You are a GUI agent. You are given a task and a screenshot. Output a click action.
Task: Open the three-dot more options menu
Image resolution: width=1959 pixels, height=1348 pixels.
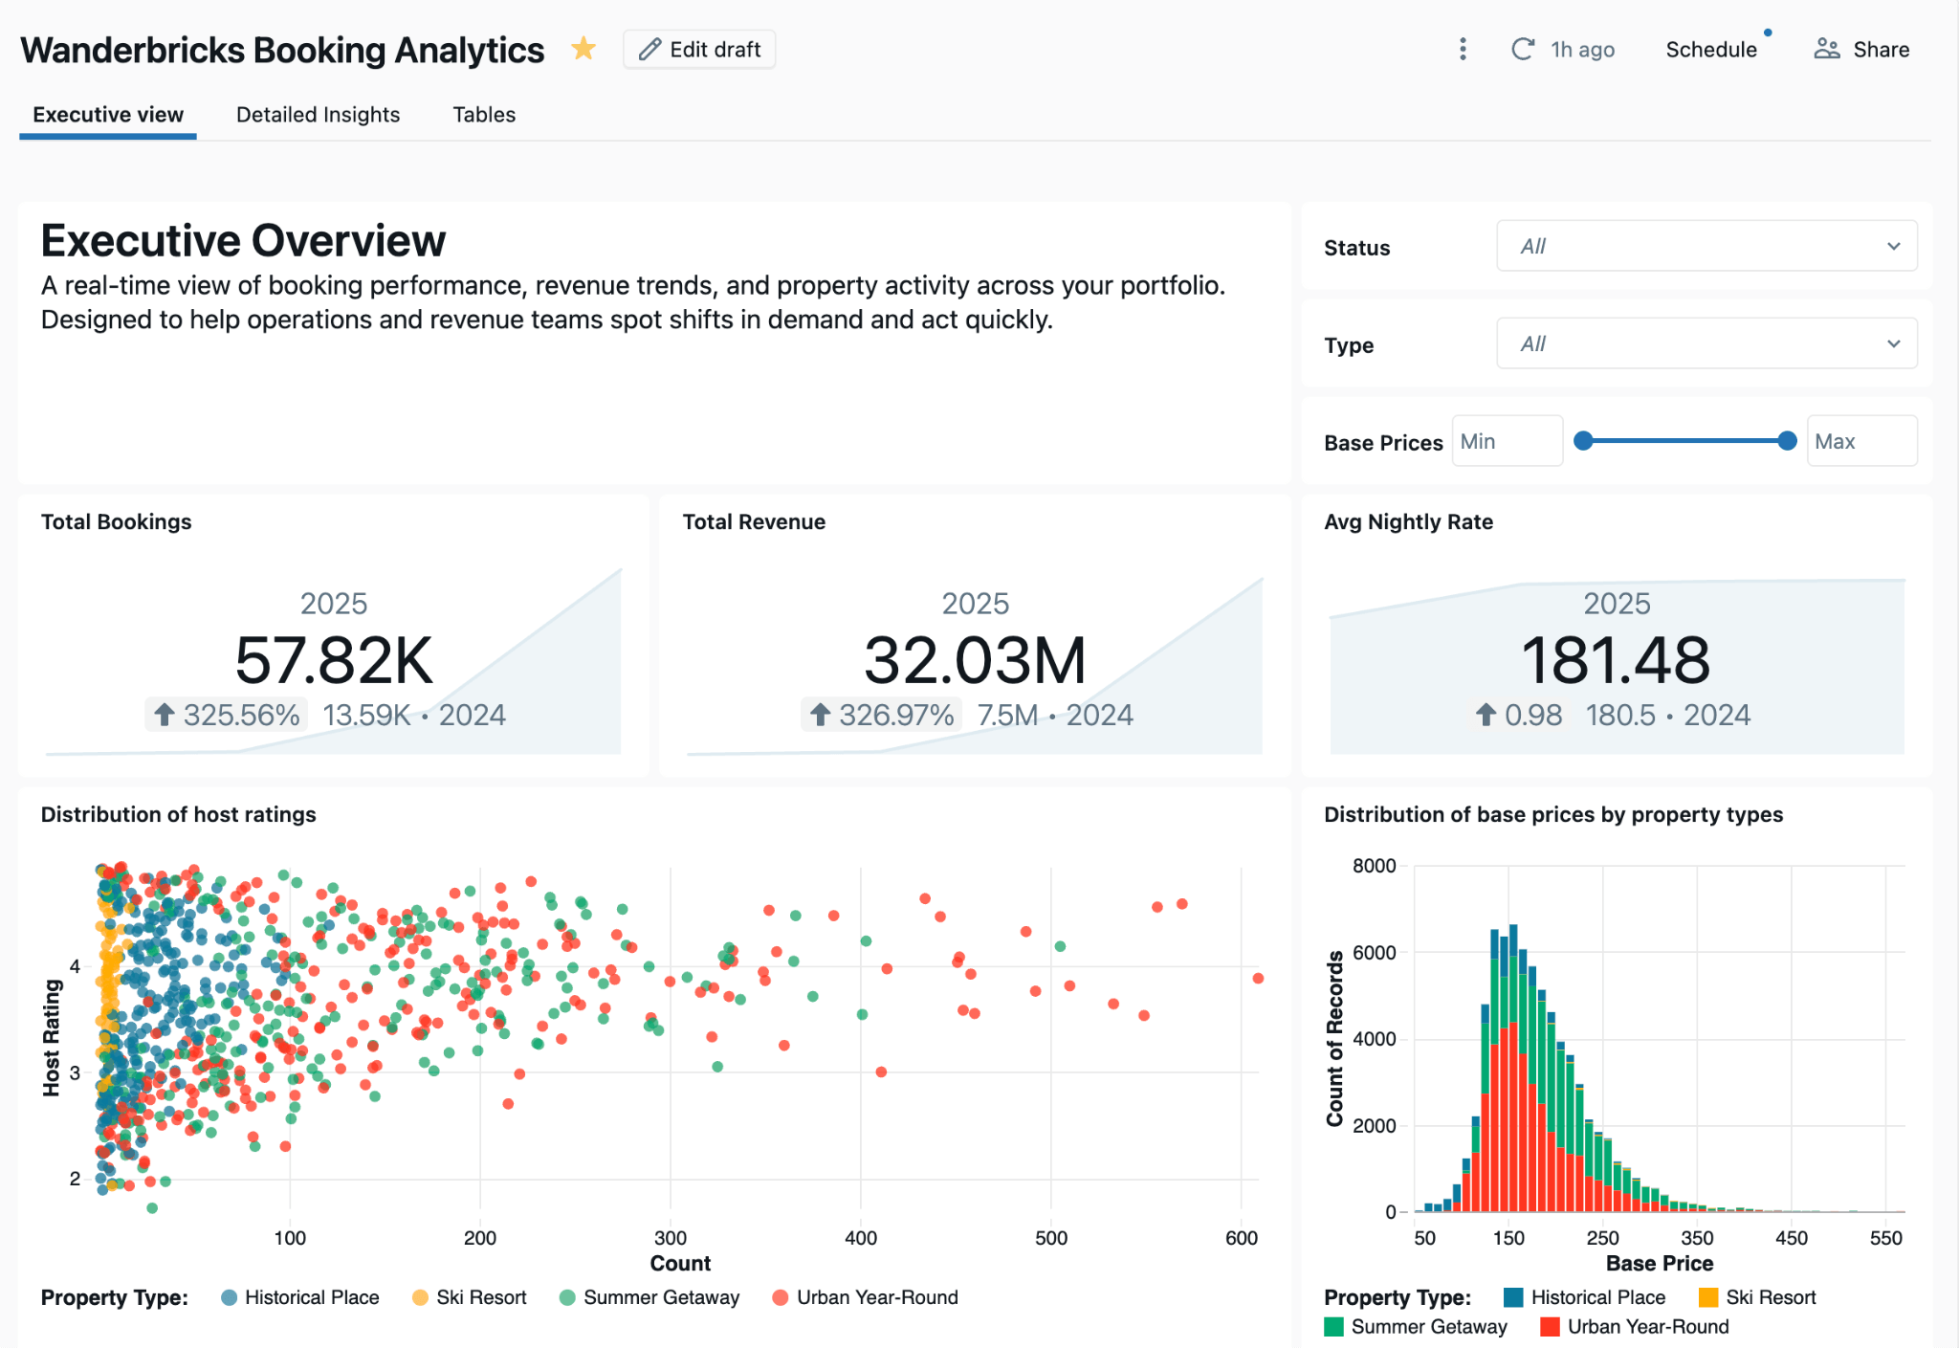[1463, 49]
